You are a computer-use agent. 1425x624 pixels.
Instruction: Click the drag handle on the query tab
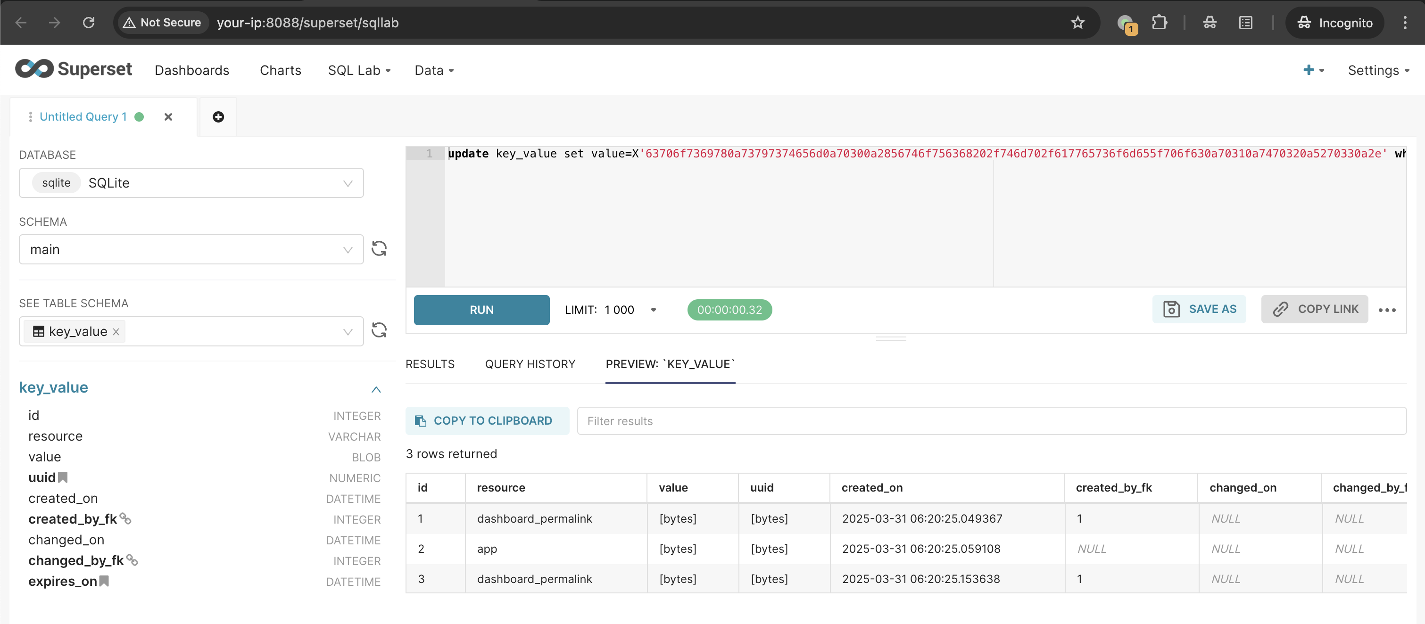click(x=31, y=116)
